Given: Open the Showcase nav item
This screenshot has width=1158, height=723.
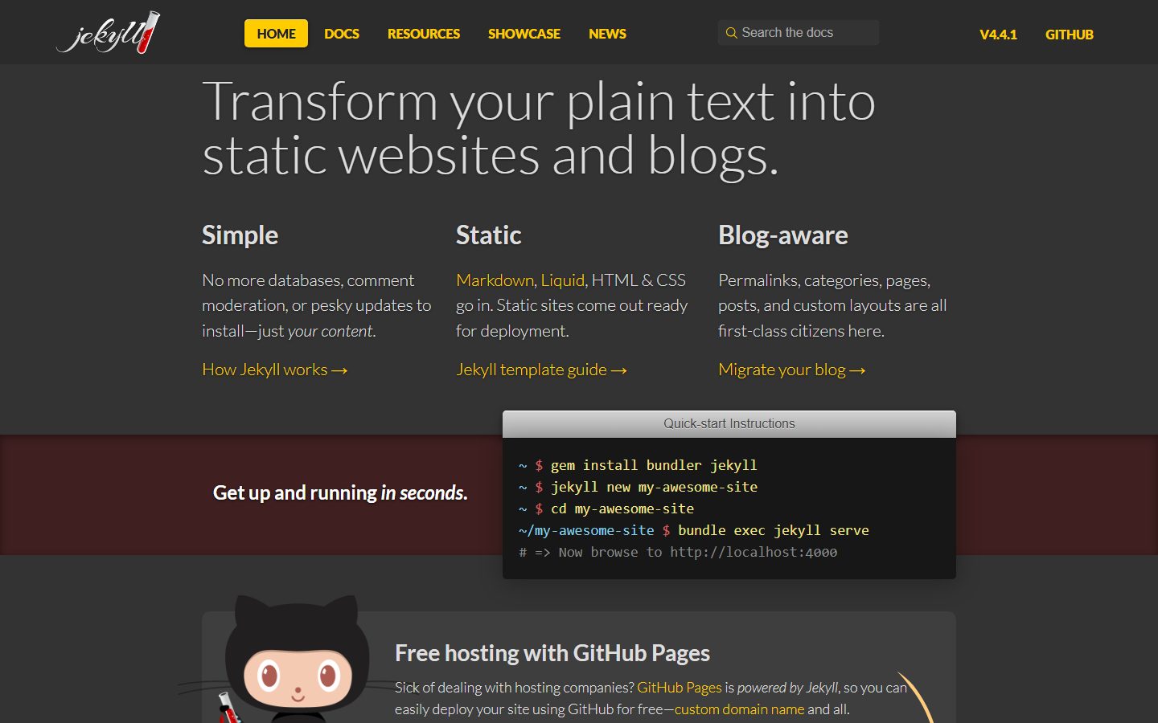Looking at the screenshot, I should pos(524,34).
